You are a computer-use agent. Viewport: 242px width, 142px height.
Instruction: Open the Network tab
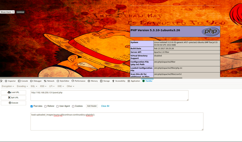click(x=49, y=81)
